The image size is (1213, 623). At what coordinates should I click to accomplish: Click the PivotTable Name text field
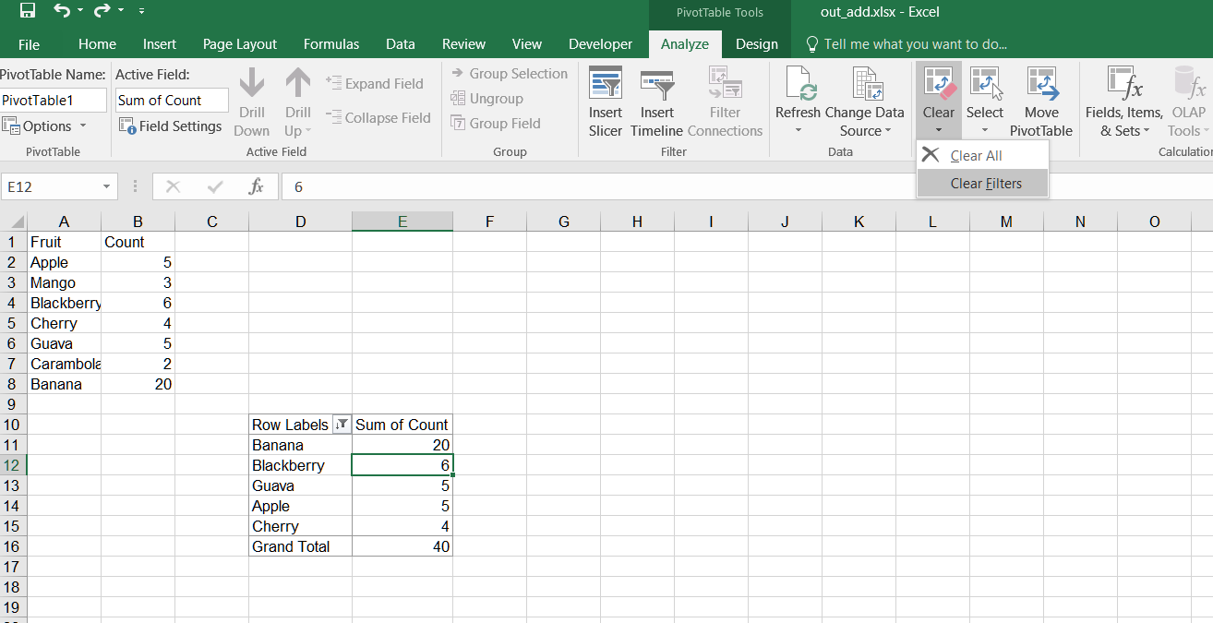(x=54, y=101)
